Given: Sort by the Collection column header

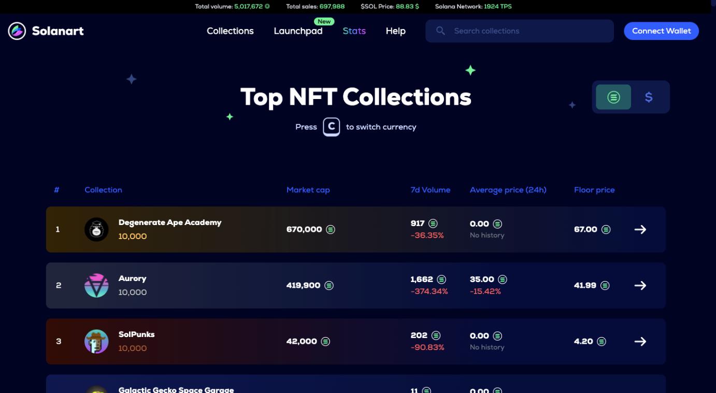Looking at the screenshot, I should point(103,190).
